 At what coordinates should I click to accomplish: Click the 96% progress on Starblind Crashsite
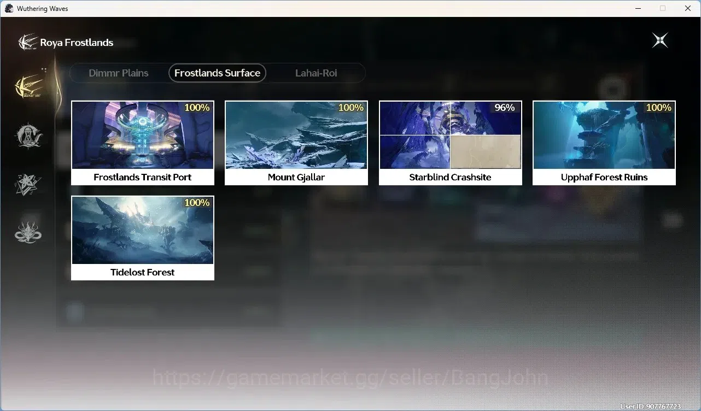tap(505, 108)
